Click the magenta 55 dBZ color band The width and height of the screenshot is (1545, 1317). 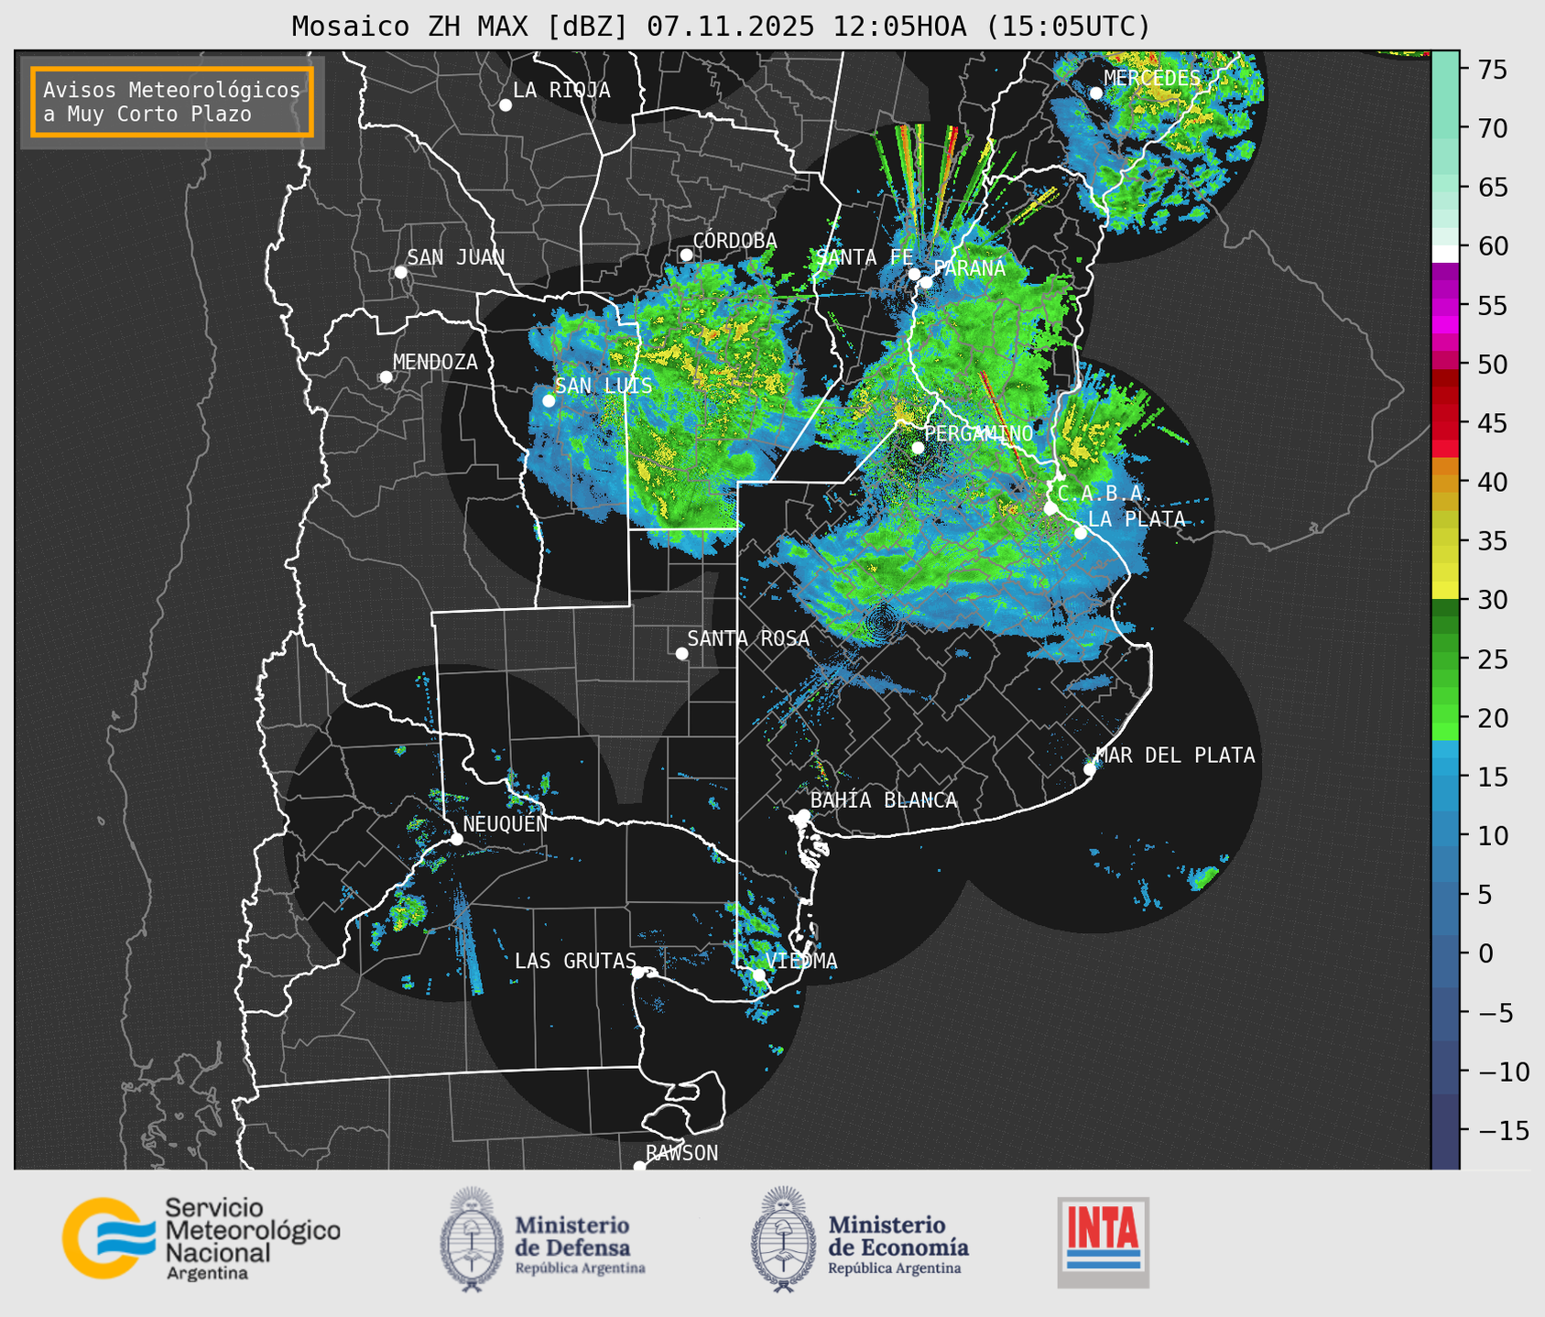pos(1445,306)
